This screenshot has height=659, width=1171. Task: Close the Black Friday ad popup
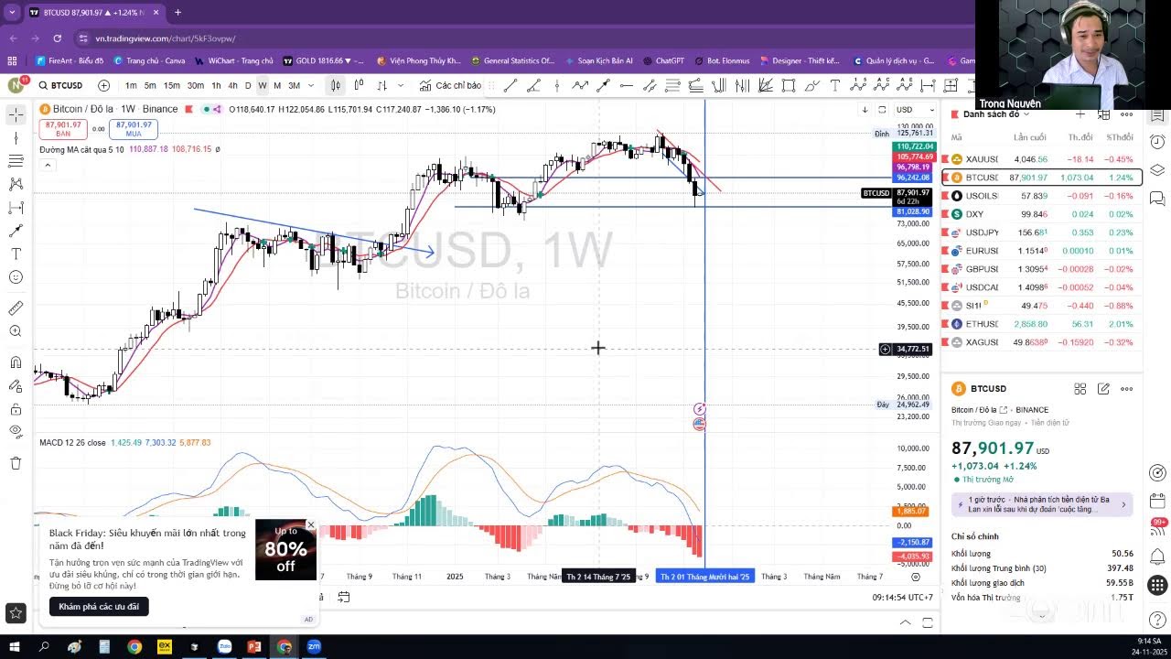(310, 525)
